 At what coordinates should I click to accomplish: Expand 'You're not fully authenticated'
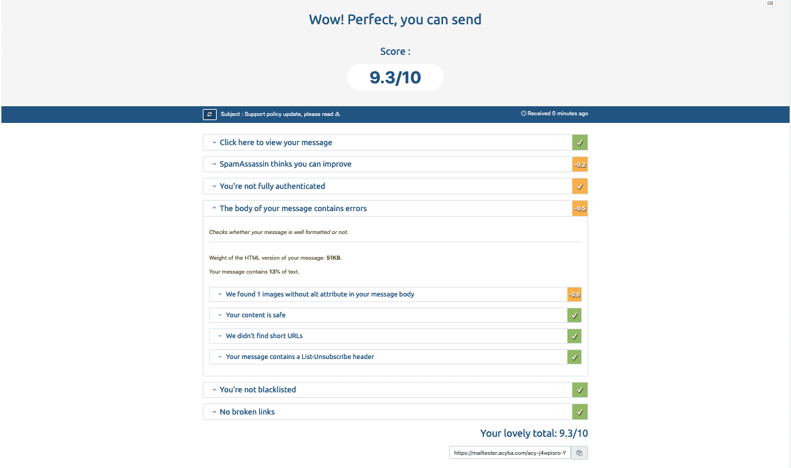(272, 186)
